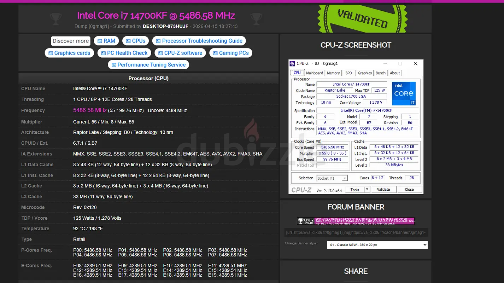The image size is (504, 283).
Task: Click the FORUM BANNER heading
Action: coord(356,207)
